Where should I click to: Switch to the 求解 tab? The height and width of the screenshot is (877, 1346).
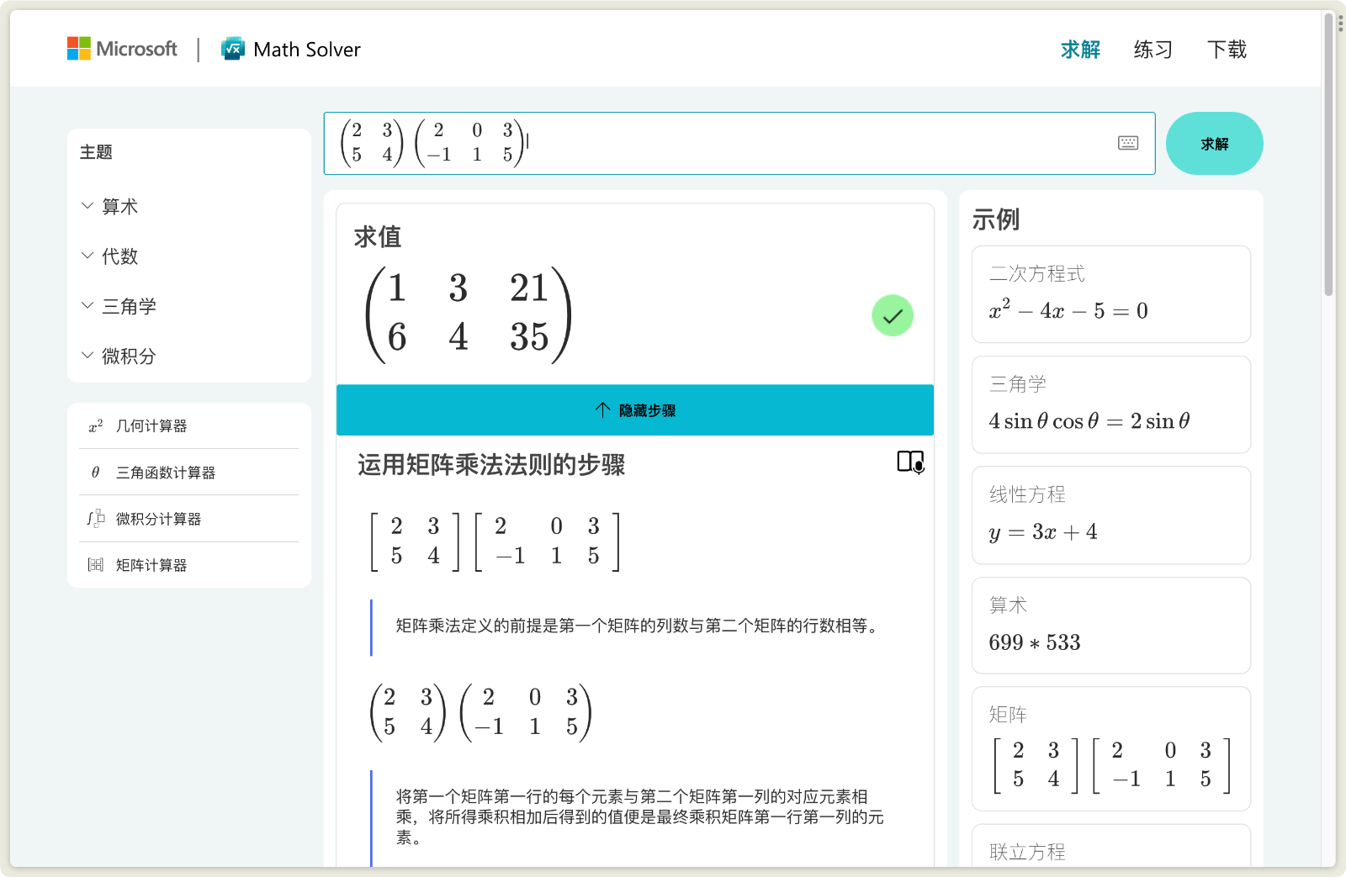coord(1080,50)
